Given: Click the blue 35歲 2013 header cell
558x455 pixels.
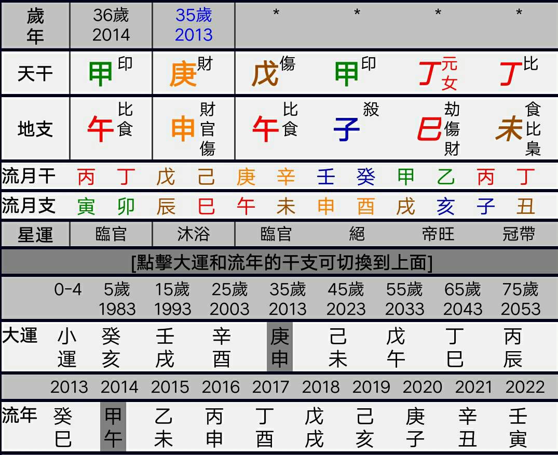Looking at the screenshot, I should pos(194,25).
